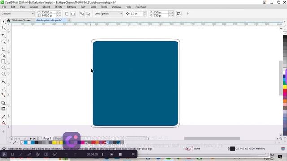
Task: Select the Rectangle tool
Action: tap(4, 62)
